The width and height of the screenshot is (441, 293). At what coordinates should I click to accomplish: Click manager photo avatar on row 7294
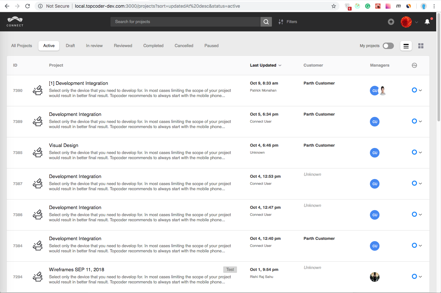[x=375, y=277]
